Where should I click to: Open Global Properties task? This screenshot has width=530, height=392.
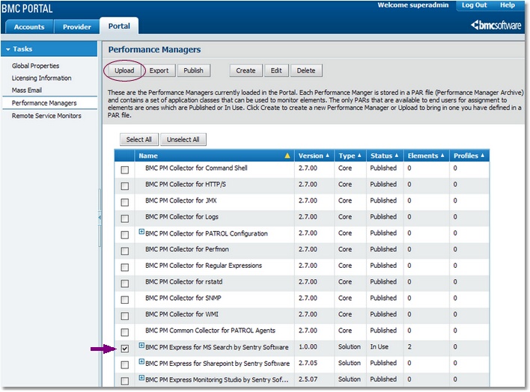pos(35,66)
